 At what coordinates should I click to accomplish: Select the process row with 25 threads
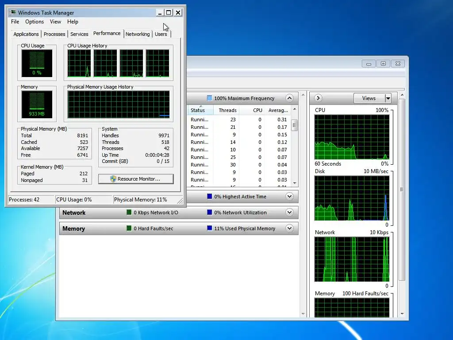pyautogui.click(x=239, y=157)
